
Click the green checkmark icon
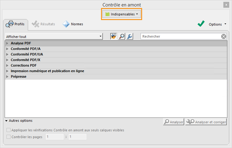[201, 24]
